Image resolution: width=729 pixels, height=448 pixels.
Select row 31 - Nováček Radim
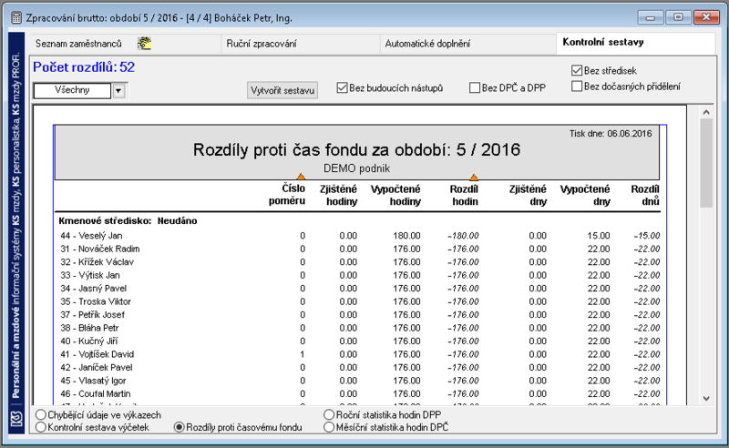pyautogui.click(x=359, y=249)
